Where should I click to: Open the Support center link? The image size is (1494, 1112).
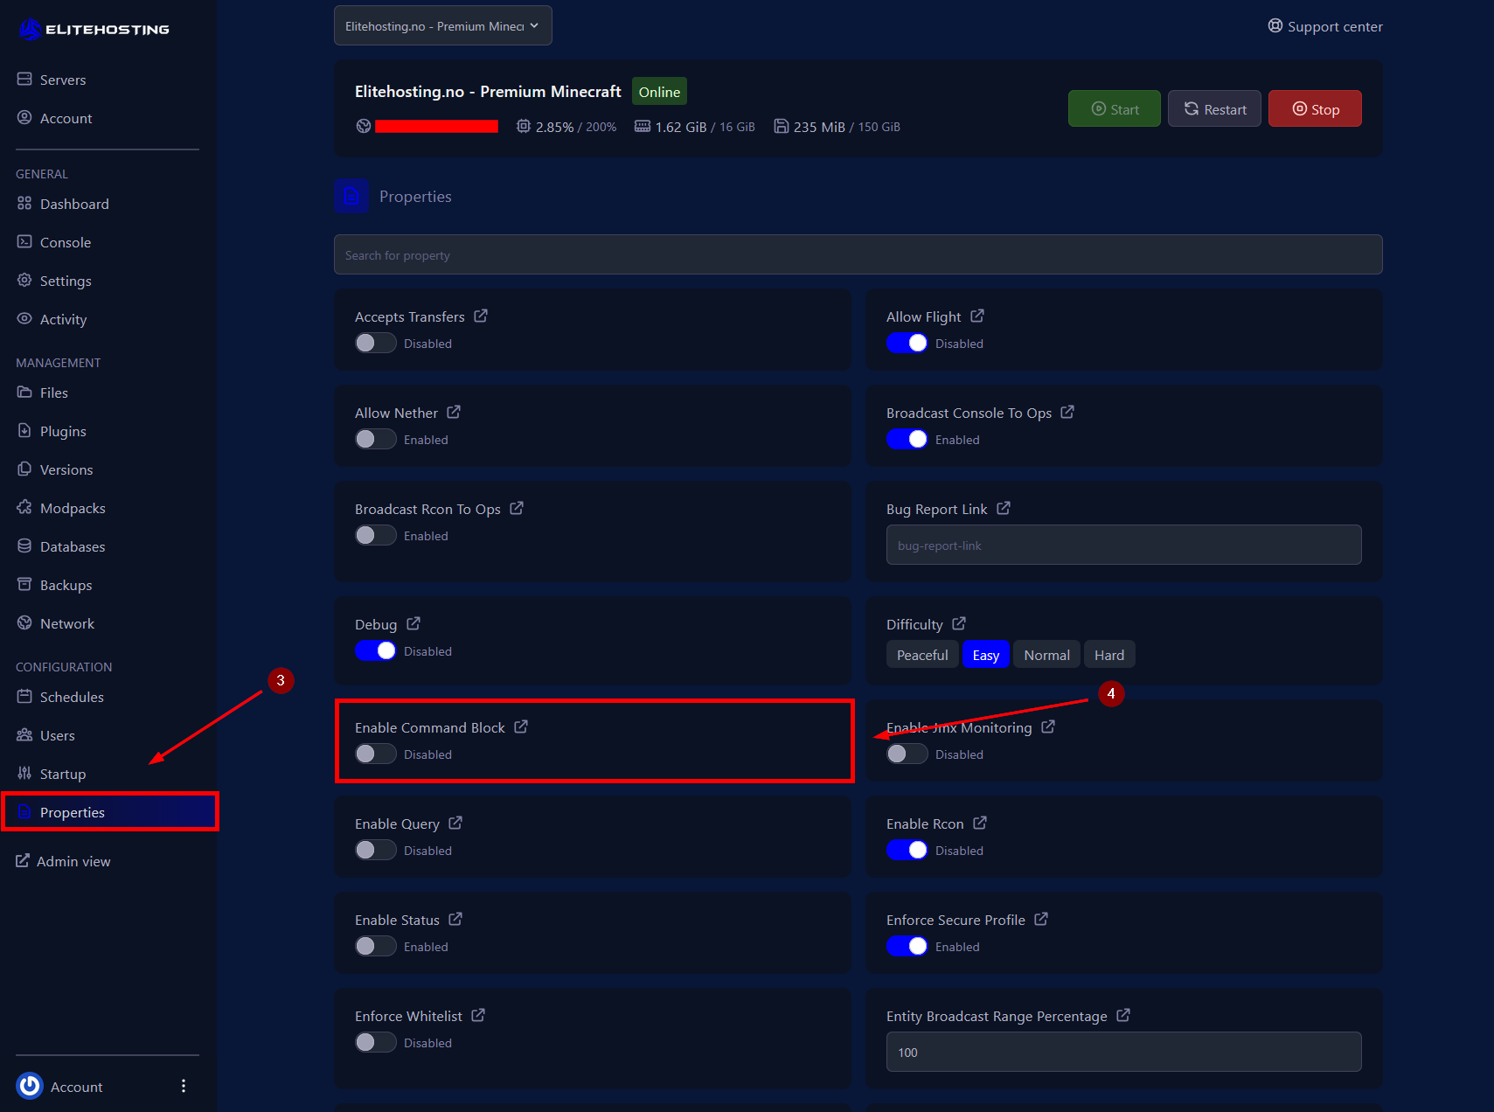(1325, 26)
